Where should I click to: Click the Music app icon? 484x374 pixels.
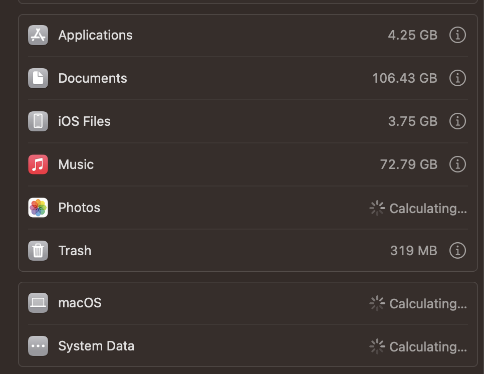tap(38, 164)
